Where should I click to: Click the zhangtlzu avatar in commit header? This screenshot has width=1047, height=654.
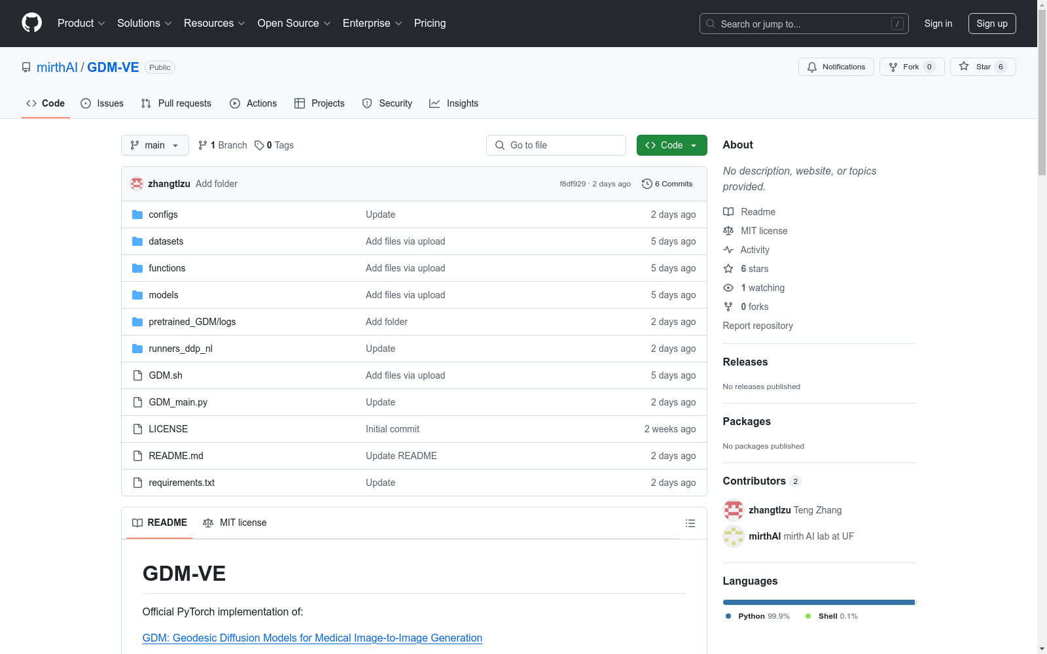pyautogui.click(x=137, y=184)
